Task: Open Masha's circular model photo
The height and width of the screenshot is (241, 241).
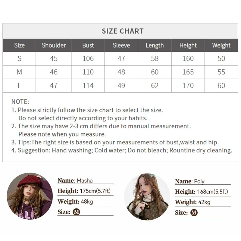Action: 30,196
